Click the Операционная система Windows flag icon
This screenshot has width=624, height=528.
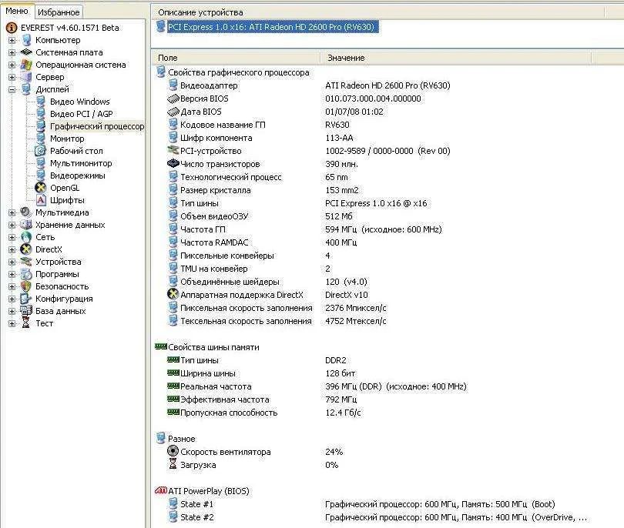26,65
